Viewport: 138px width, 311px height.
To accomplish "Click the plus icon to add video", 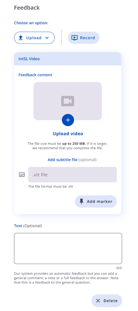I will [68, 120].
